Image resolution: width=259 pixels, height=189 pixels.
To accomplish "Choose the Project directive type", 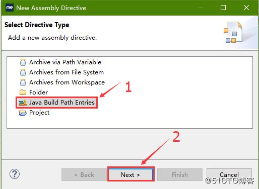I will coord(39,113).
